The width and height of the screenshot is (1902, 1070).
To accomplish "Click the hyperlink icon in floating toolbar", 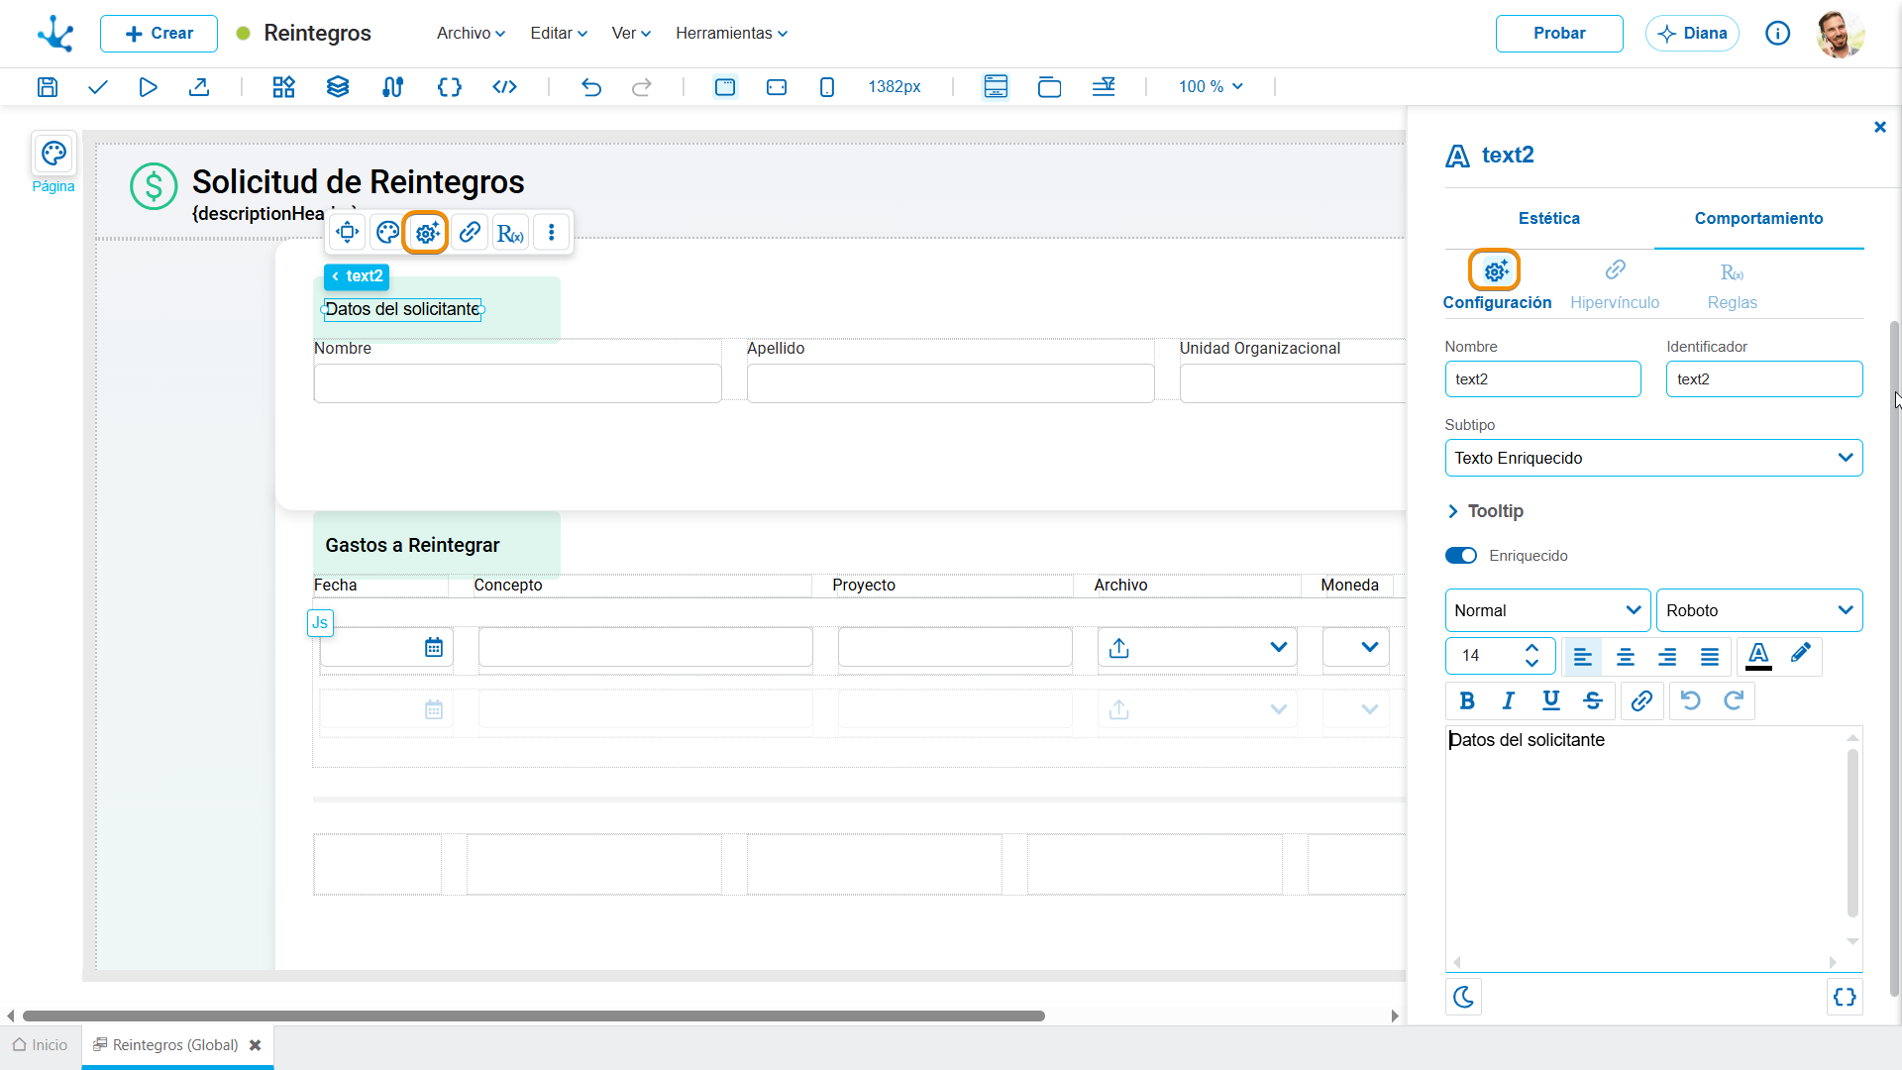I will coord(470,233).
